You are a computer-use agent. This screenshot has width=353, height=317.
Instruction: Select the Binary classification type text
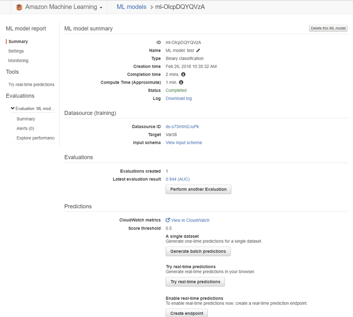tap(184, 58)
